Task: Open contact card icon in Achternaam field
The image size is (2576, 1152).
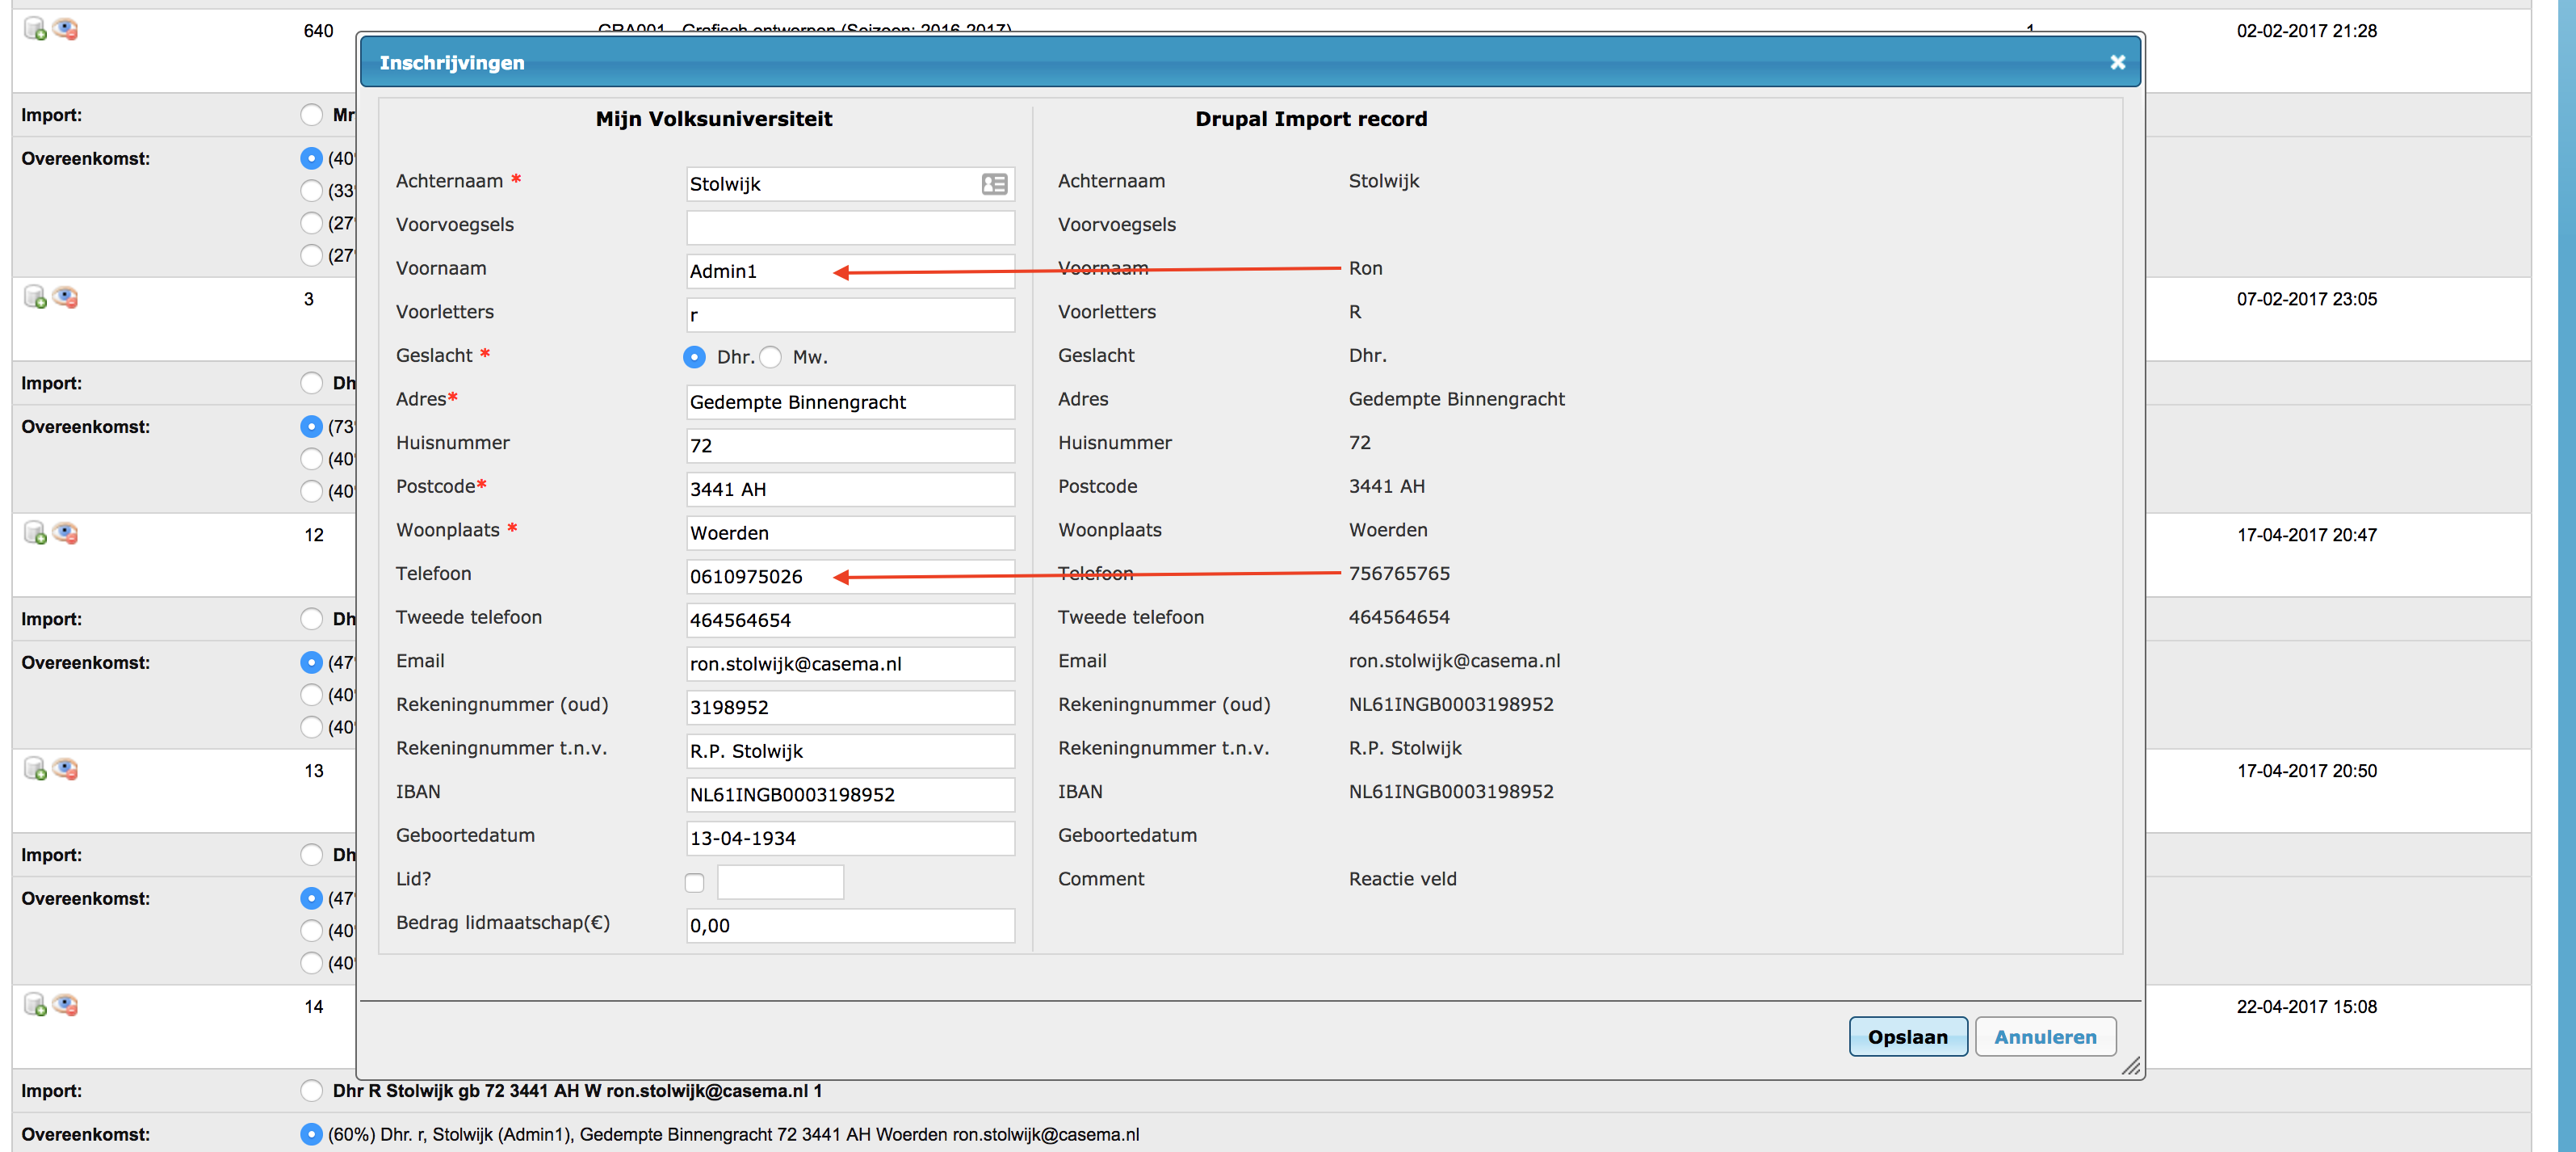Action: (x=994, y=184)
